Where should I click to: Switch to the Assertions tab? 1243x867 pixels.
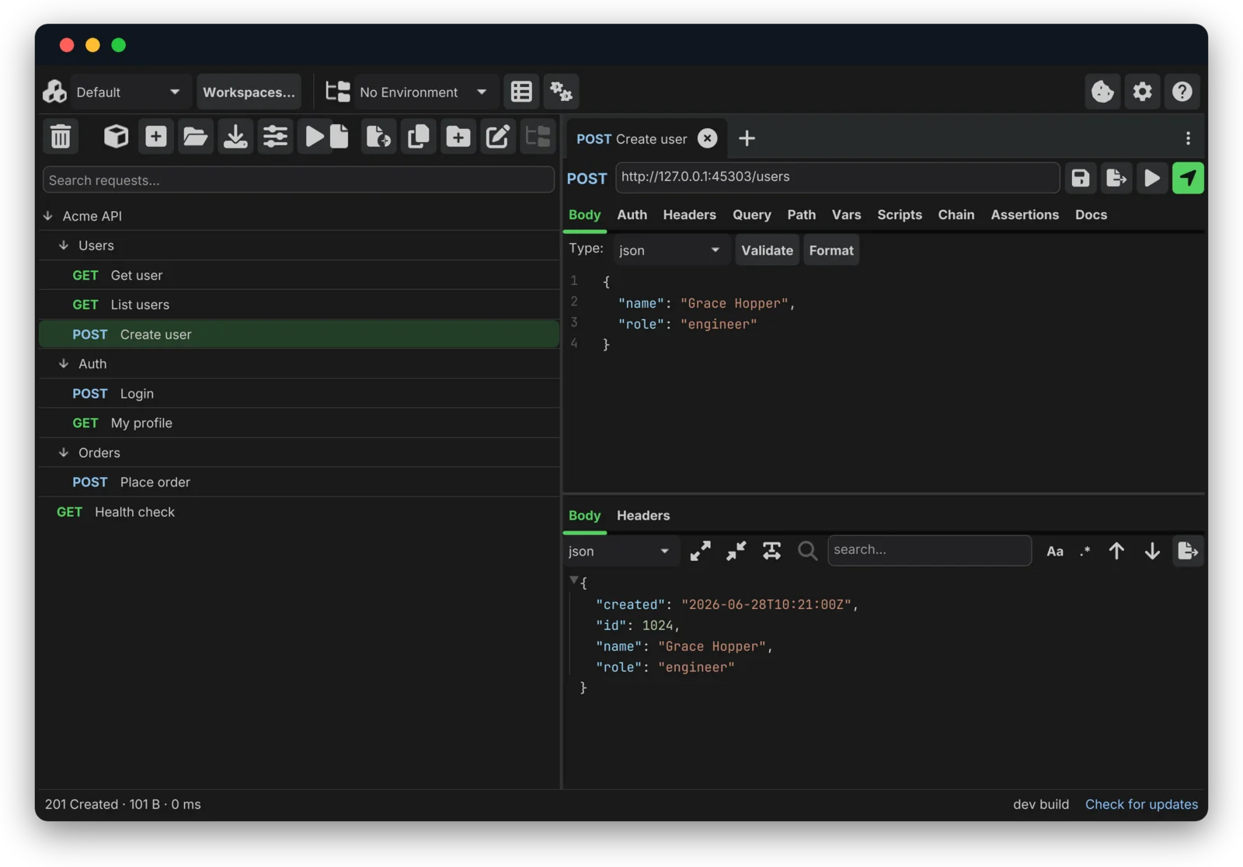click(1024, 215)
